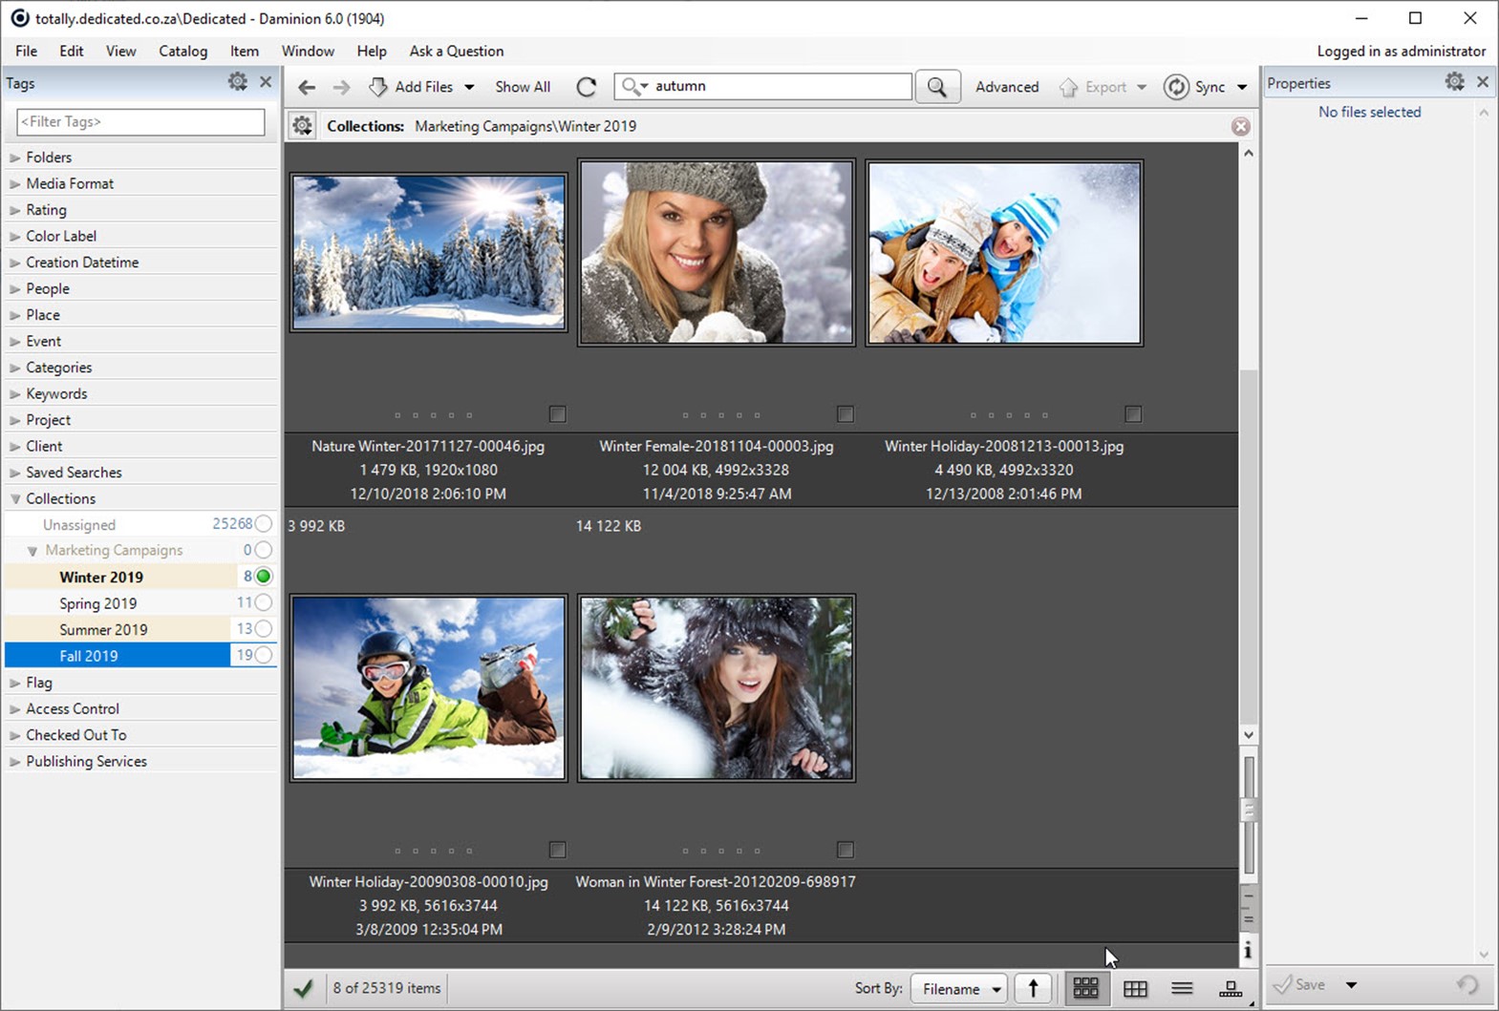Open Tags panel gear settings

click(238, 83)
